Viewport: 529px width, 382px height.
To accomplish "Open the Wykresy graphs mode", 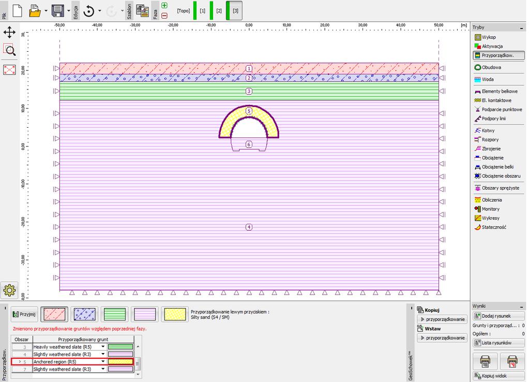I will point(491,218).
